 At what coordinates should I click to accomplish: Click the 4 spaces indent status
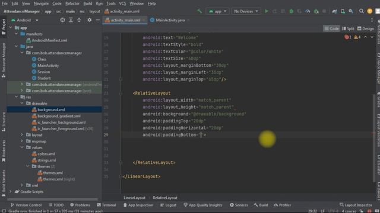pos(349,211)
